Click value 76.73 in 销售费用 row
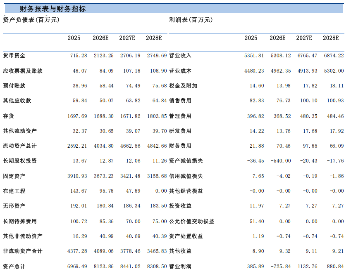The height and width of the screenshot is (269, 351). 283,101
